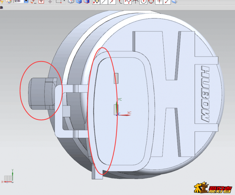Click the solid blue cube icon
235x195 pixels.
coord(79,2)
